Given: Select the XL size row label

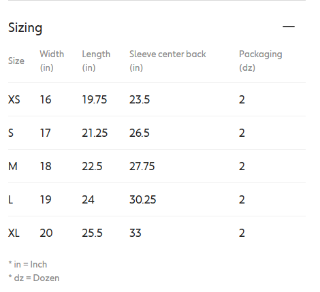Looking at the screenshot, I should [x=14, y=233].
